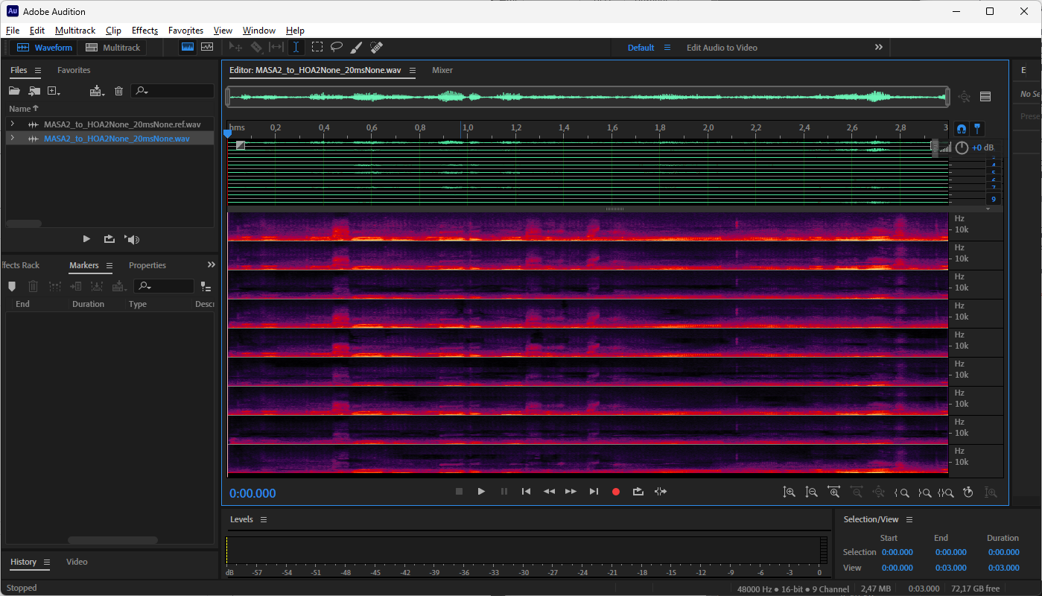Select the Marquee Selection tool
Viewport: 1042px width, 596px height.
[x=317, y=47]
